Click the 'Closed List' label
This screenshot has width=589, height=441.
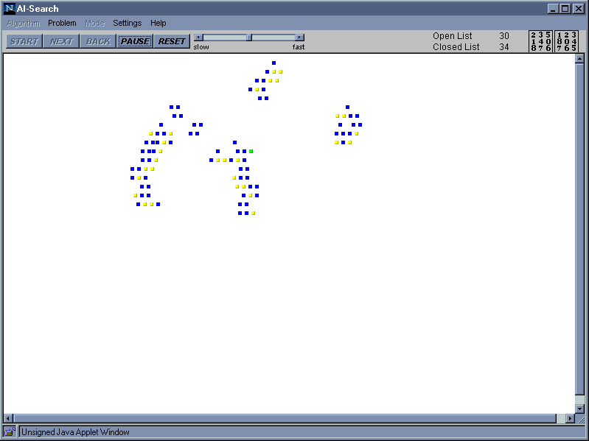tap(456, 47)
